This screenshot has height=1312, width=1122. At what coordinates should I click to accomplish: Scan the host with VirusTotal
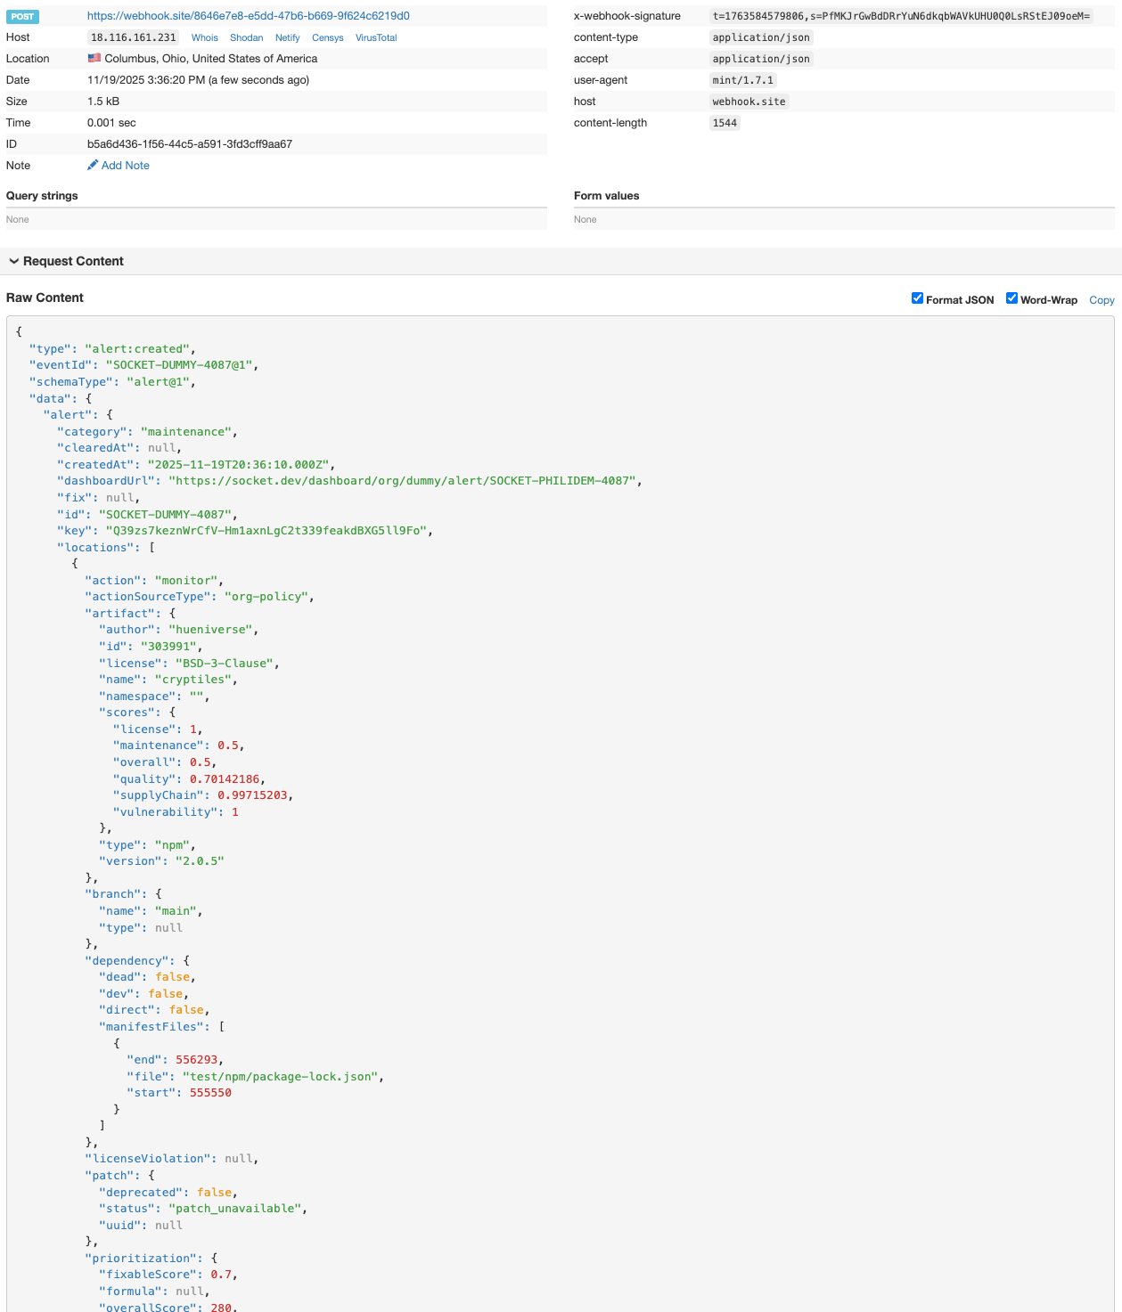tap(375, 37)
